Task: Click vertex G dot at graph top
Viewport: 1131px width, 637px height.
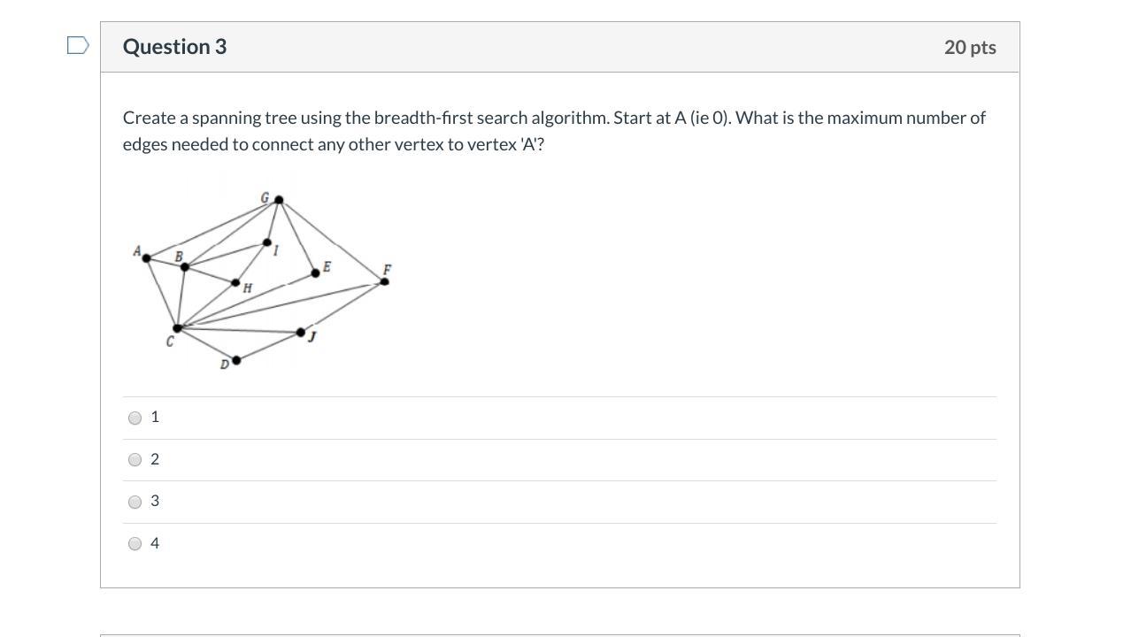Action: [279, 200]
